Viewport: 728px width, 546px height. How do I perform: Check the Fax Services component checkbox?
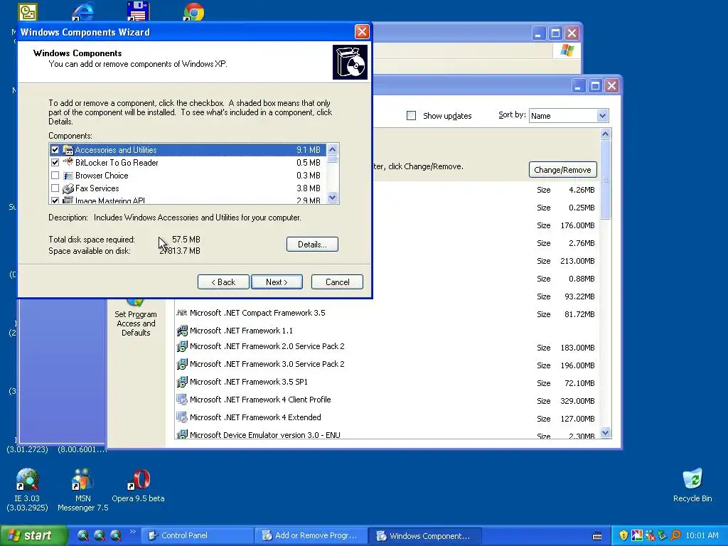point(55,188)
